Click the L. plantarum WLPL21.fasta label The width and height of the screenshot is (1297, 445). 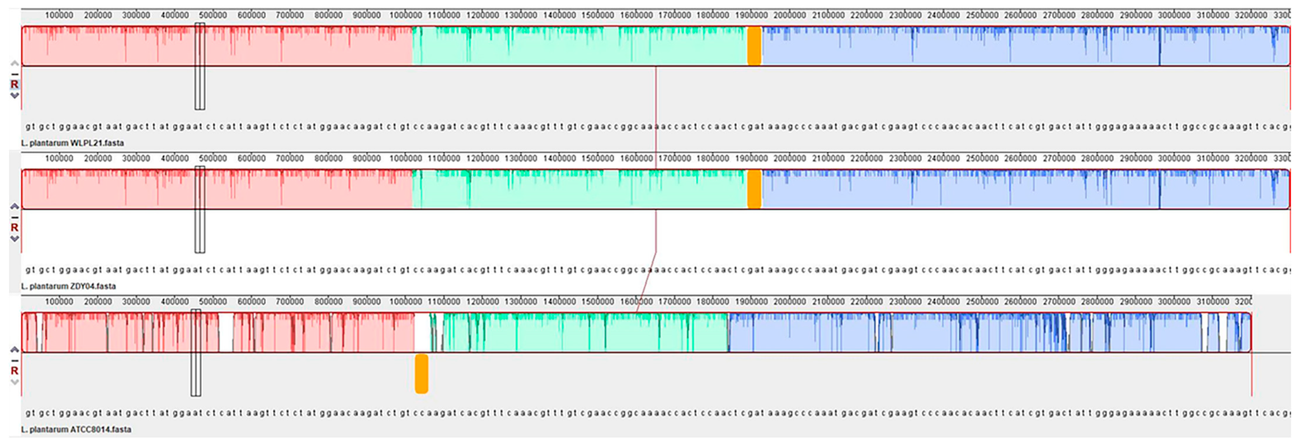tap(73, 143)
